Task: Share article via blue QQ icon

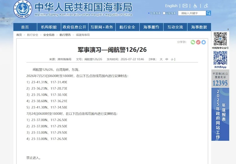Action: click(x=204, y=42)
